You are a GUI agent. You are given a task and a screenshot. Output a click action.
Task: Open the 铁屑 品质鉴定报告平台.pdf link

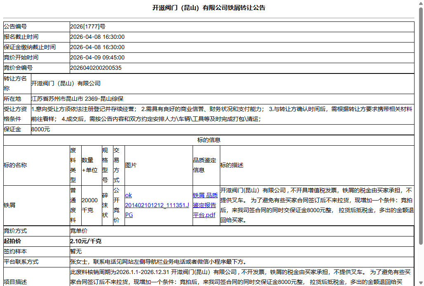tap(205, 205)
